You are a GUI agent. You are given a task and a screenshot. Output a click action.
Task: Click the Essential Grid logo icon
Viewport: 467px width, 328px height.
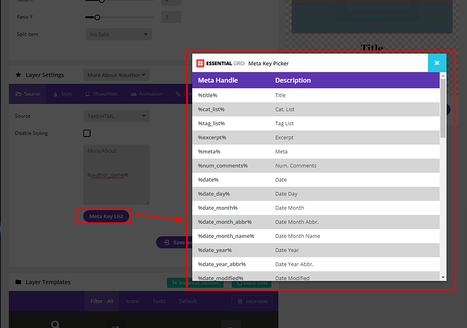(x=200, y=63)
